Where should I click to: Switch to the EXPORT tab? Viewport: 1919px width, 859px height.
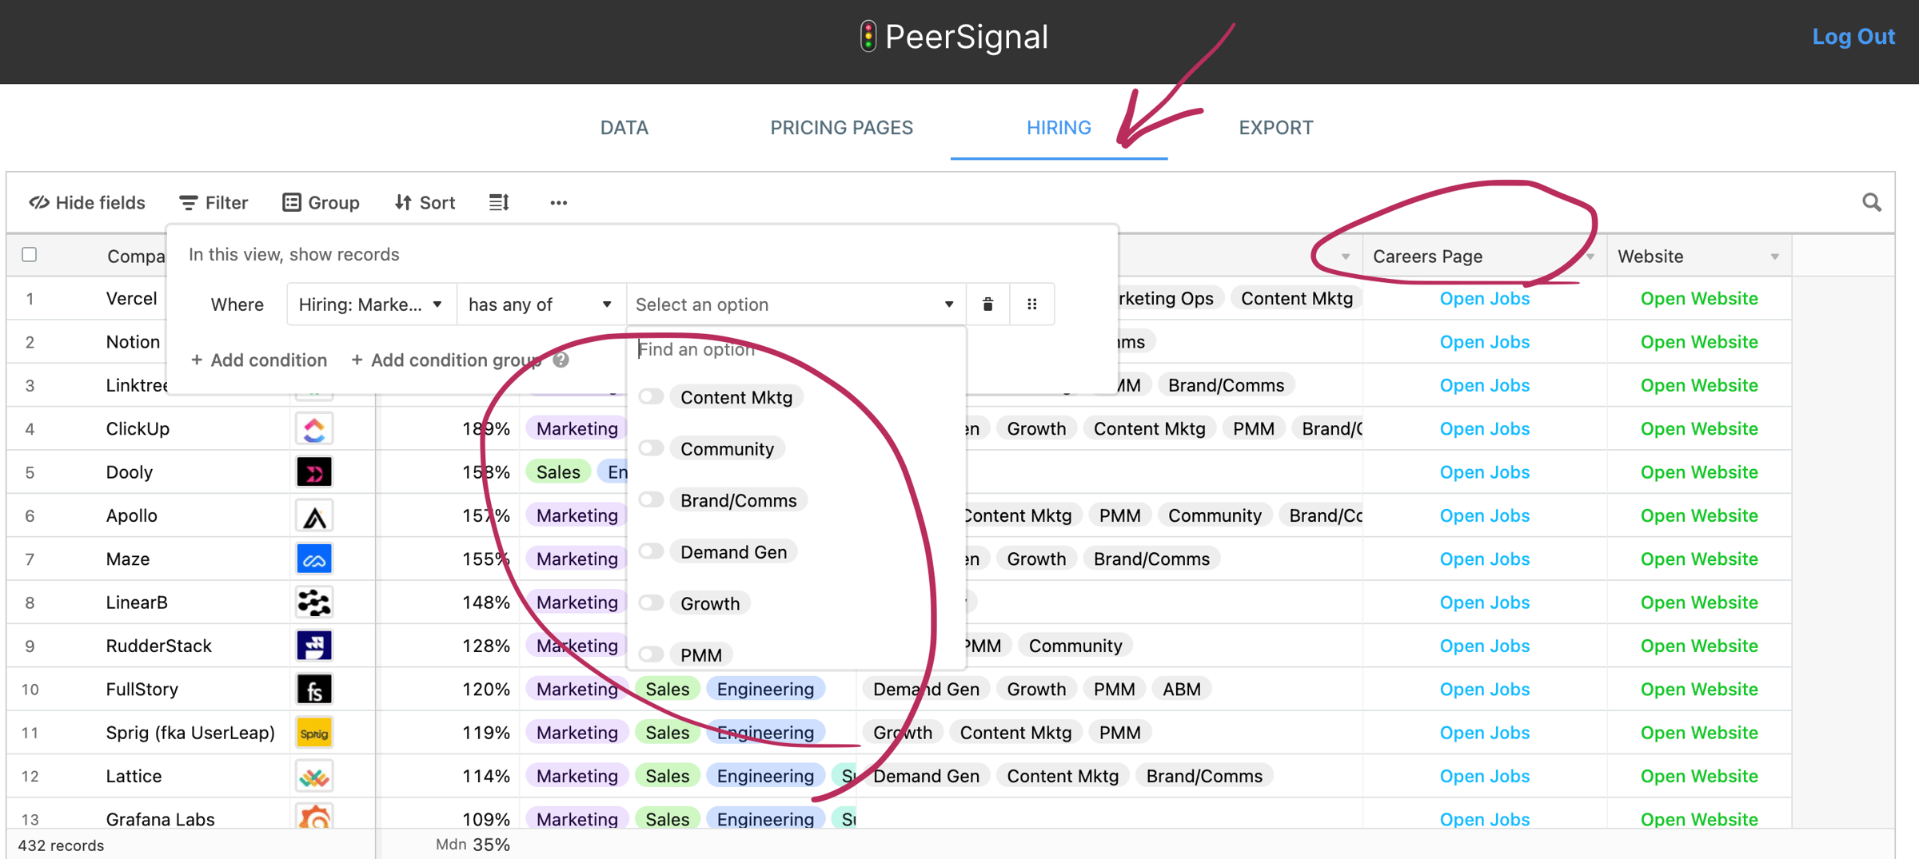pos(1276,128)
